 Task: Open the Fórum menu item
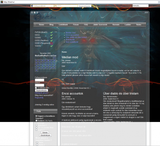point(76,25)
